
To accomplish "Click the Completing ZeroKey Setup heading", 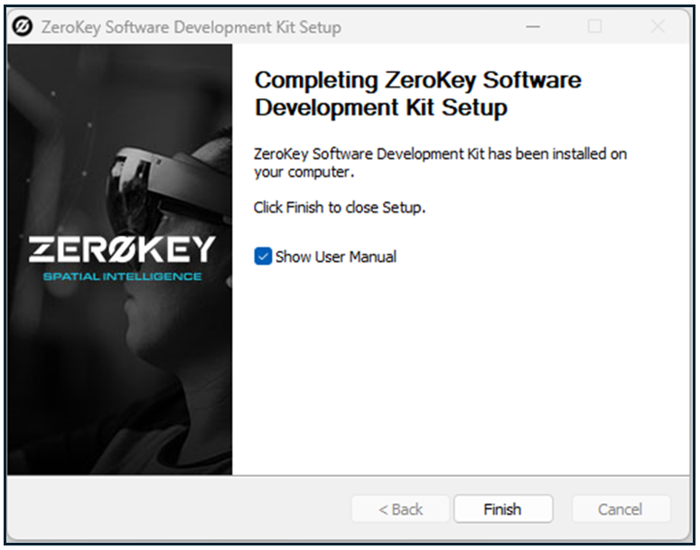I will point(417,94).
